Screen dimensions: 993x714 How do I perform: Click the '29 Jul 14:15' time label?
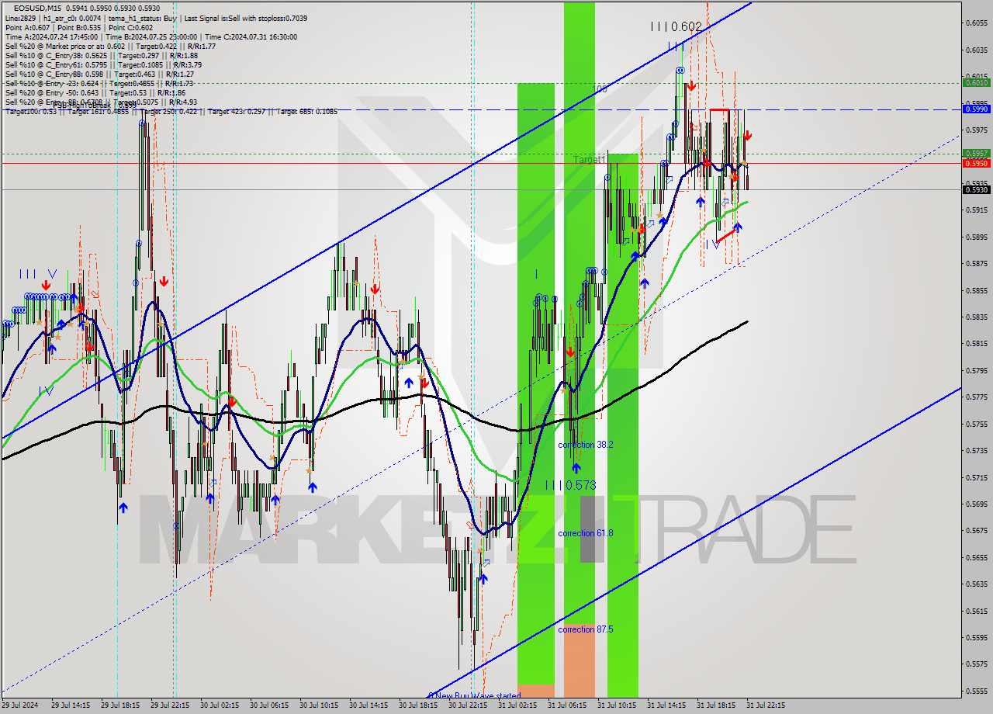(x=72, y=705)
